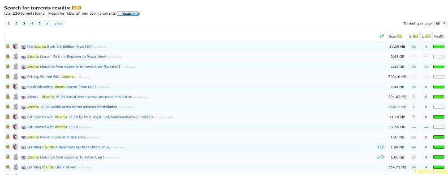The width and height of the screenshot is (448, 175).
Task: Click download icon for Udemy - Ubuntu 16.04 row
Action: pos(8,97)
